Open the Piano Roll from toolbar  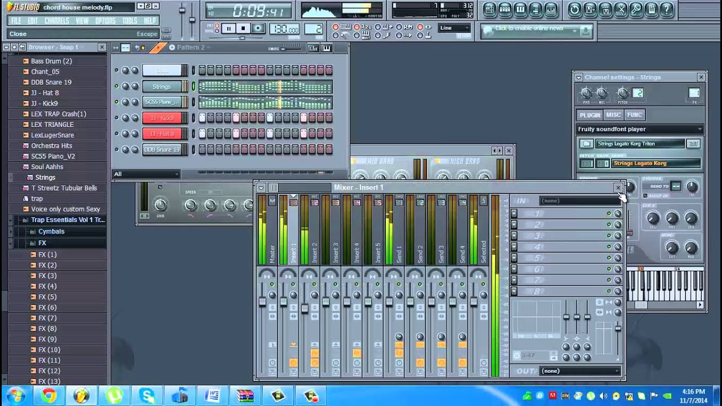[520, 10]
